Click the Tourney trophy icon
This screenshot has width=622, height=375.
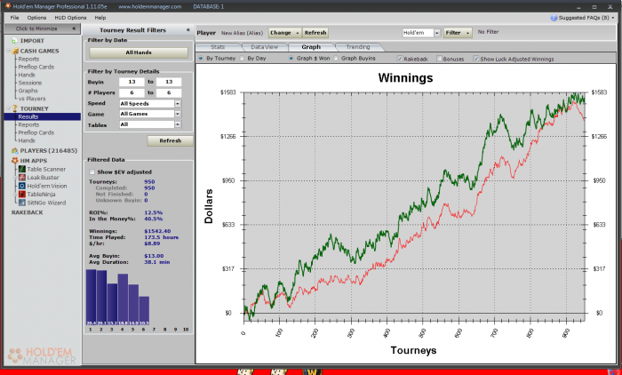tap(15, 108)
